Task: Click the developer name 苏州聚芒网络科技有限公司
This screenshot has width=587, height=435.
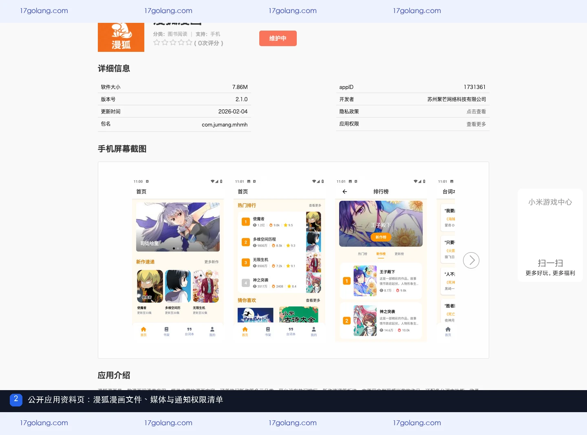Action: click(457, 99)
